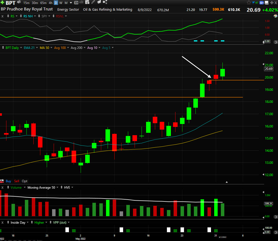Open the EMA 21 dropdown arrow
This screenshot has height=241, width=278.
[x=37, y=48]
